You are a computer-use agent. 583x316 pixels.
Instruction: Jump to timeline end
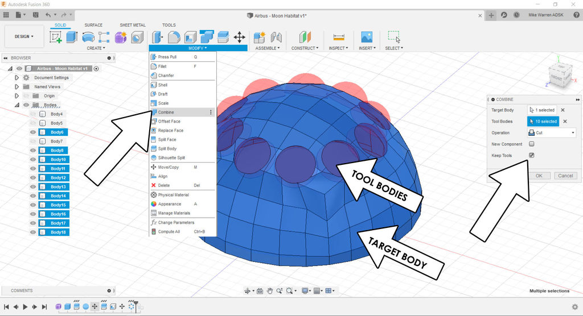point(44,307)
